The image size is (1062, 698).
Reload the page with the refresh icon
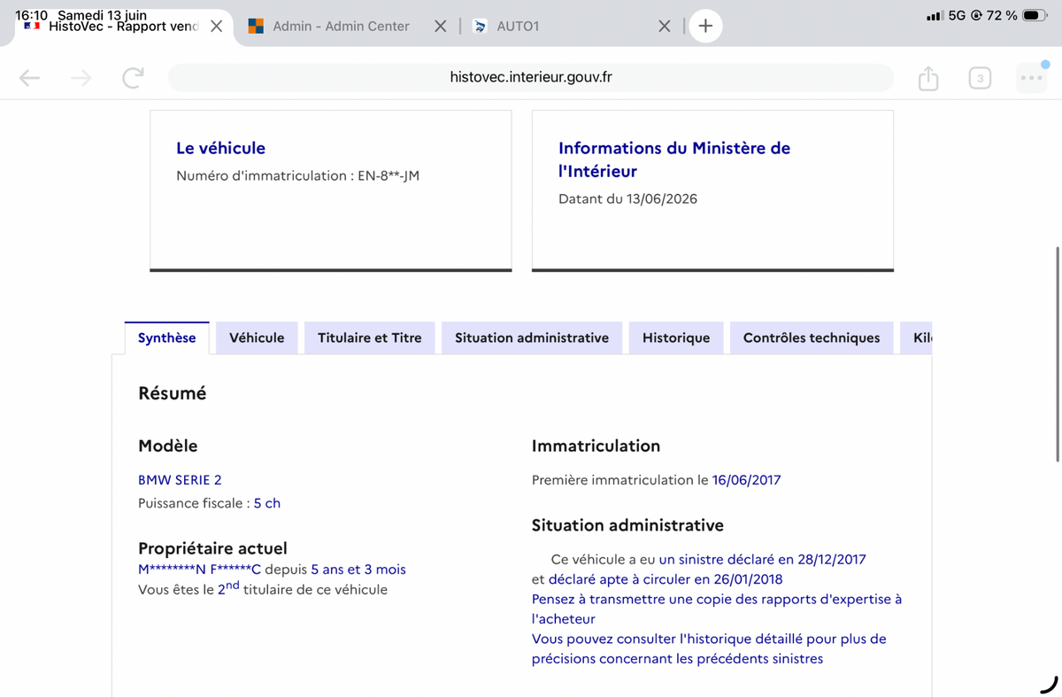coord(133,79)
